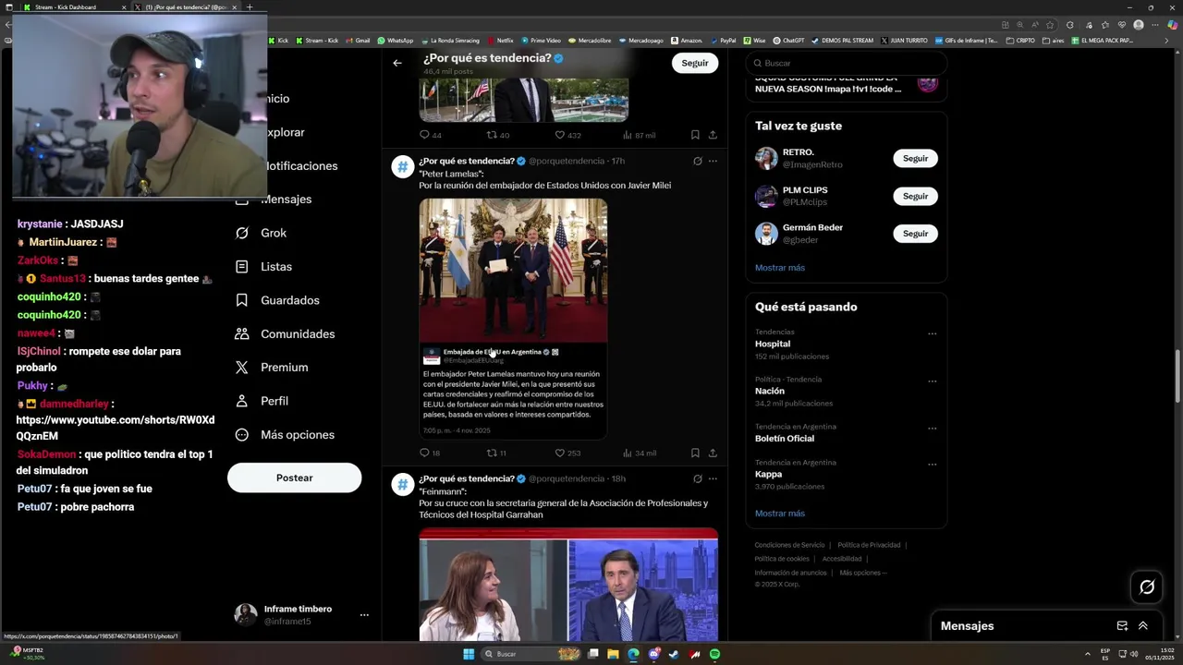Image resolution: width=1183 pixels, height=665 pixels.
Task: Open more options for Nación trend
Action: 932,381
